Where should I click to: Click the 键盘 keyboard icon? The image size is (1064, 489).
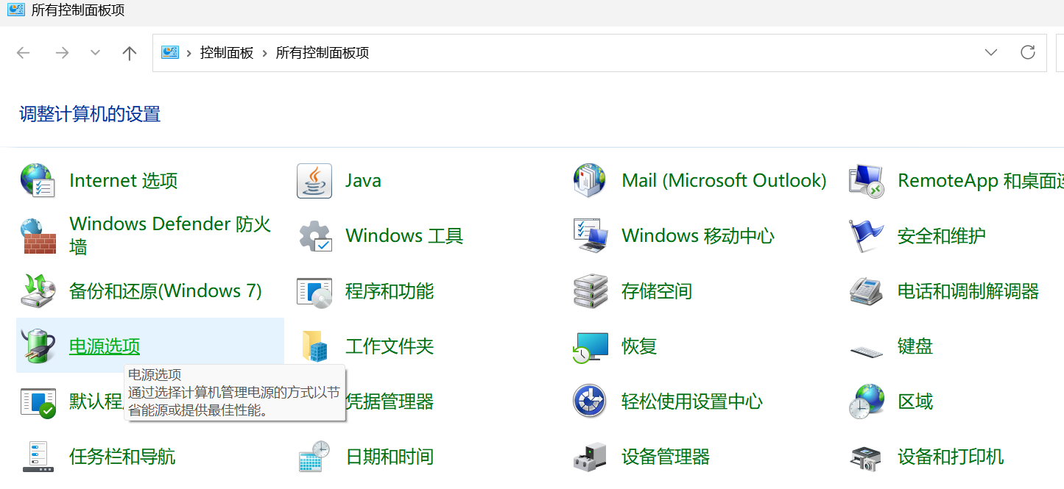866,350
